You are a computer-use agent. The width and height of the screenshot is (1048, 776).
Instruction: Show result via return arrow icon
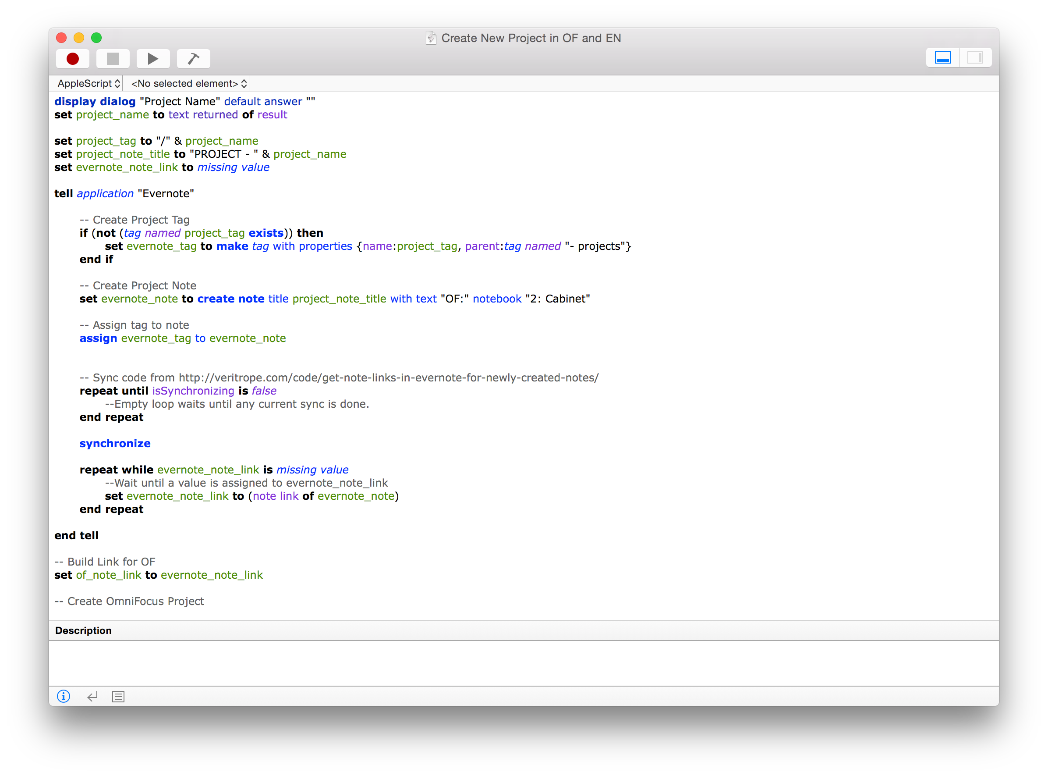(x=92, y=696)
